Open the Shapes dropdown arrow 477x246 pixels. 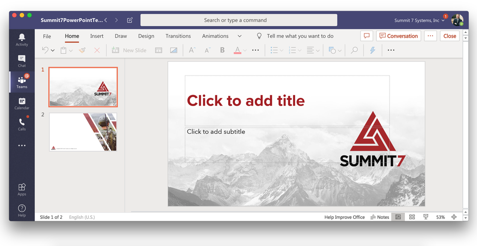339,51
